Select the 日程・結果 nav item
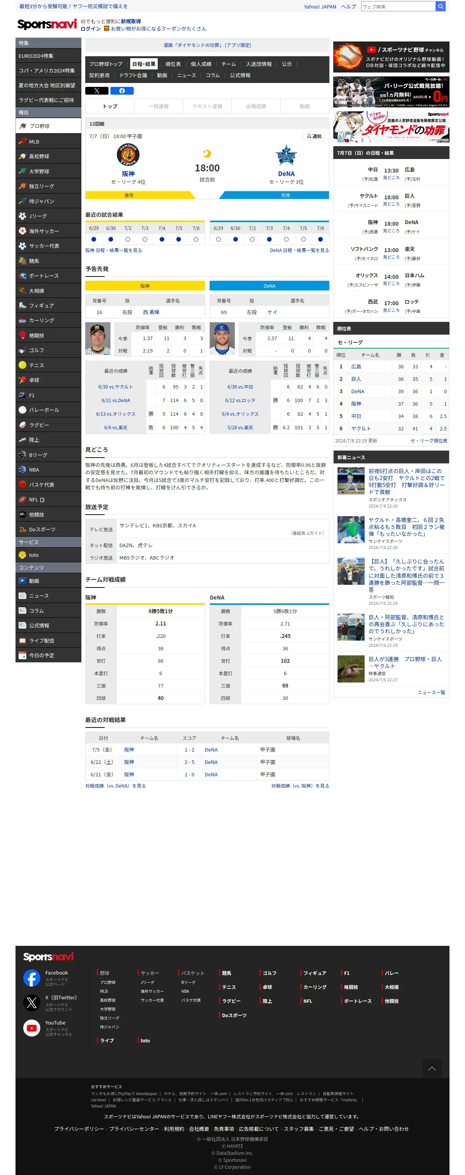The width and height of the screenshot is (465, 1175). tap(144, 64)
